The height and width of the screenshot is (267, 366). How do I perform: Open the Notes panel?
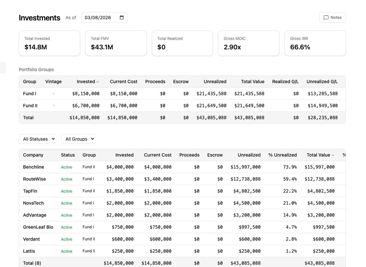[332, 18]
